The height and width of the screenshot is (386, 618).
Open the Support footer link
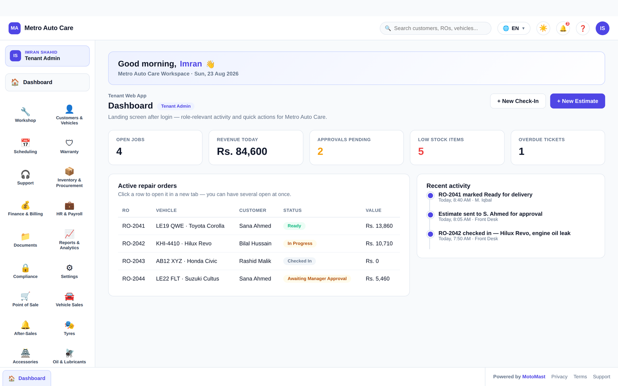pos(601,377)
